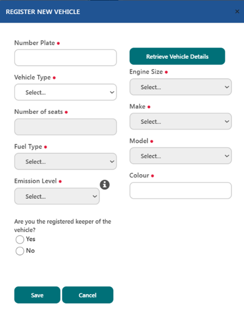Screen dimensions: 244x312
Task: Click the Number of seats field
Action: 66,127
